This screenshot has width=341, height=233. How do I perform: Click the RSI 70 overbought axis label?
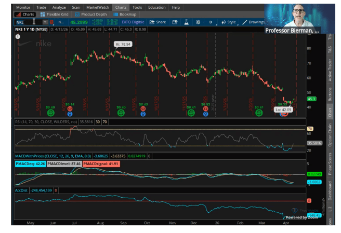click(x=310, y=129)
